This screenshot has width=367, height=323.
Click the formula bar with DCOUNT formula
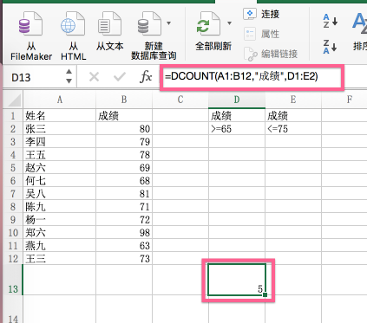(x=252, y=77)
